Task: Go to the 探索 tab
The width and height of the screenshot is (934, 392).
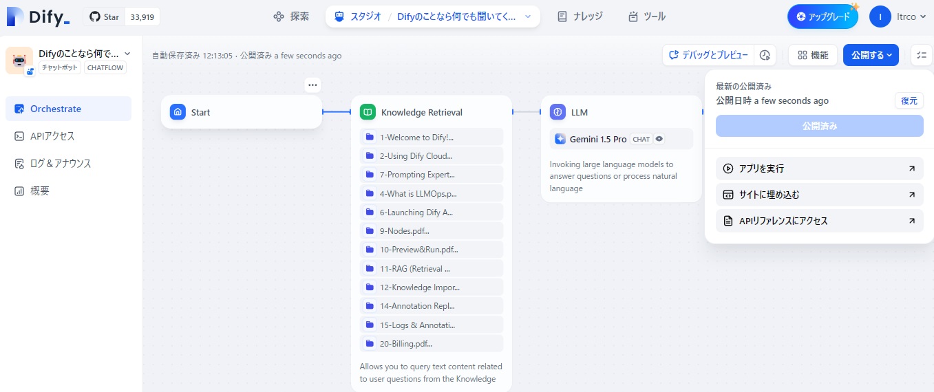Action: tap(291, 17)
